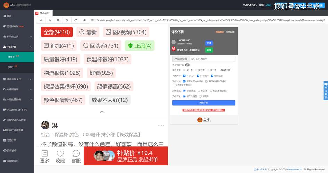Screen dimensions: 328x173
Task: Select the 物流很快(1028) review tag
Action: [x=62, y=73]
